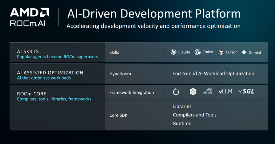Image resolution: width=275 pixels, height=144 pixels.
Task: Click the Cursor cube icon
Action: (221, 52)
